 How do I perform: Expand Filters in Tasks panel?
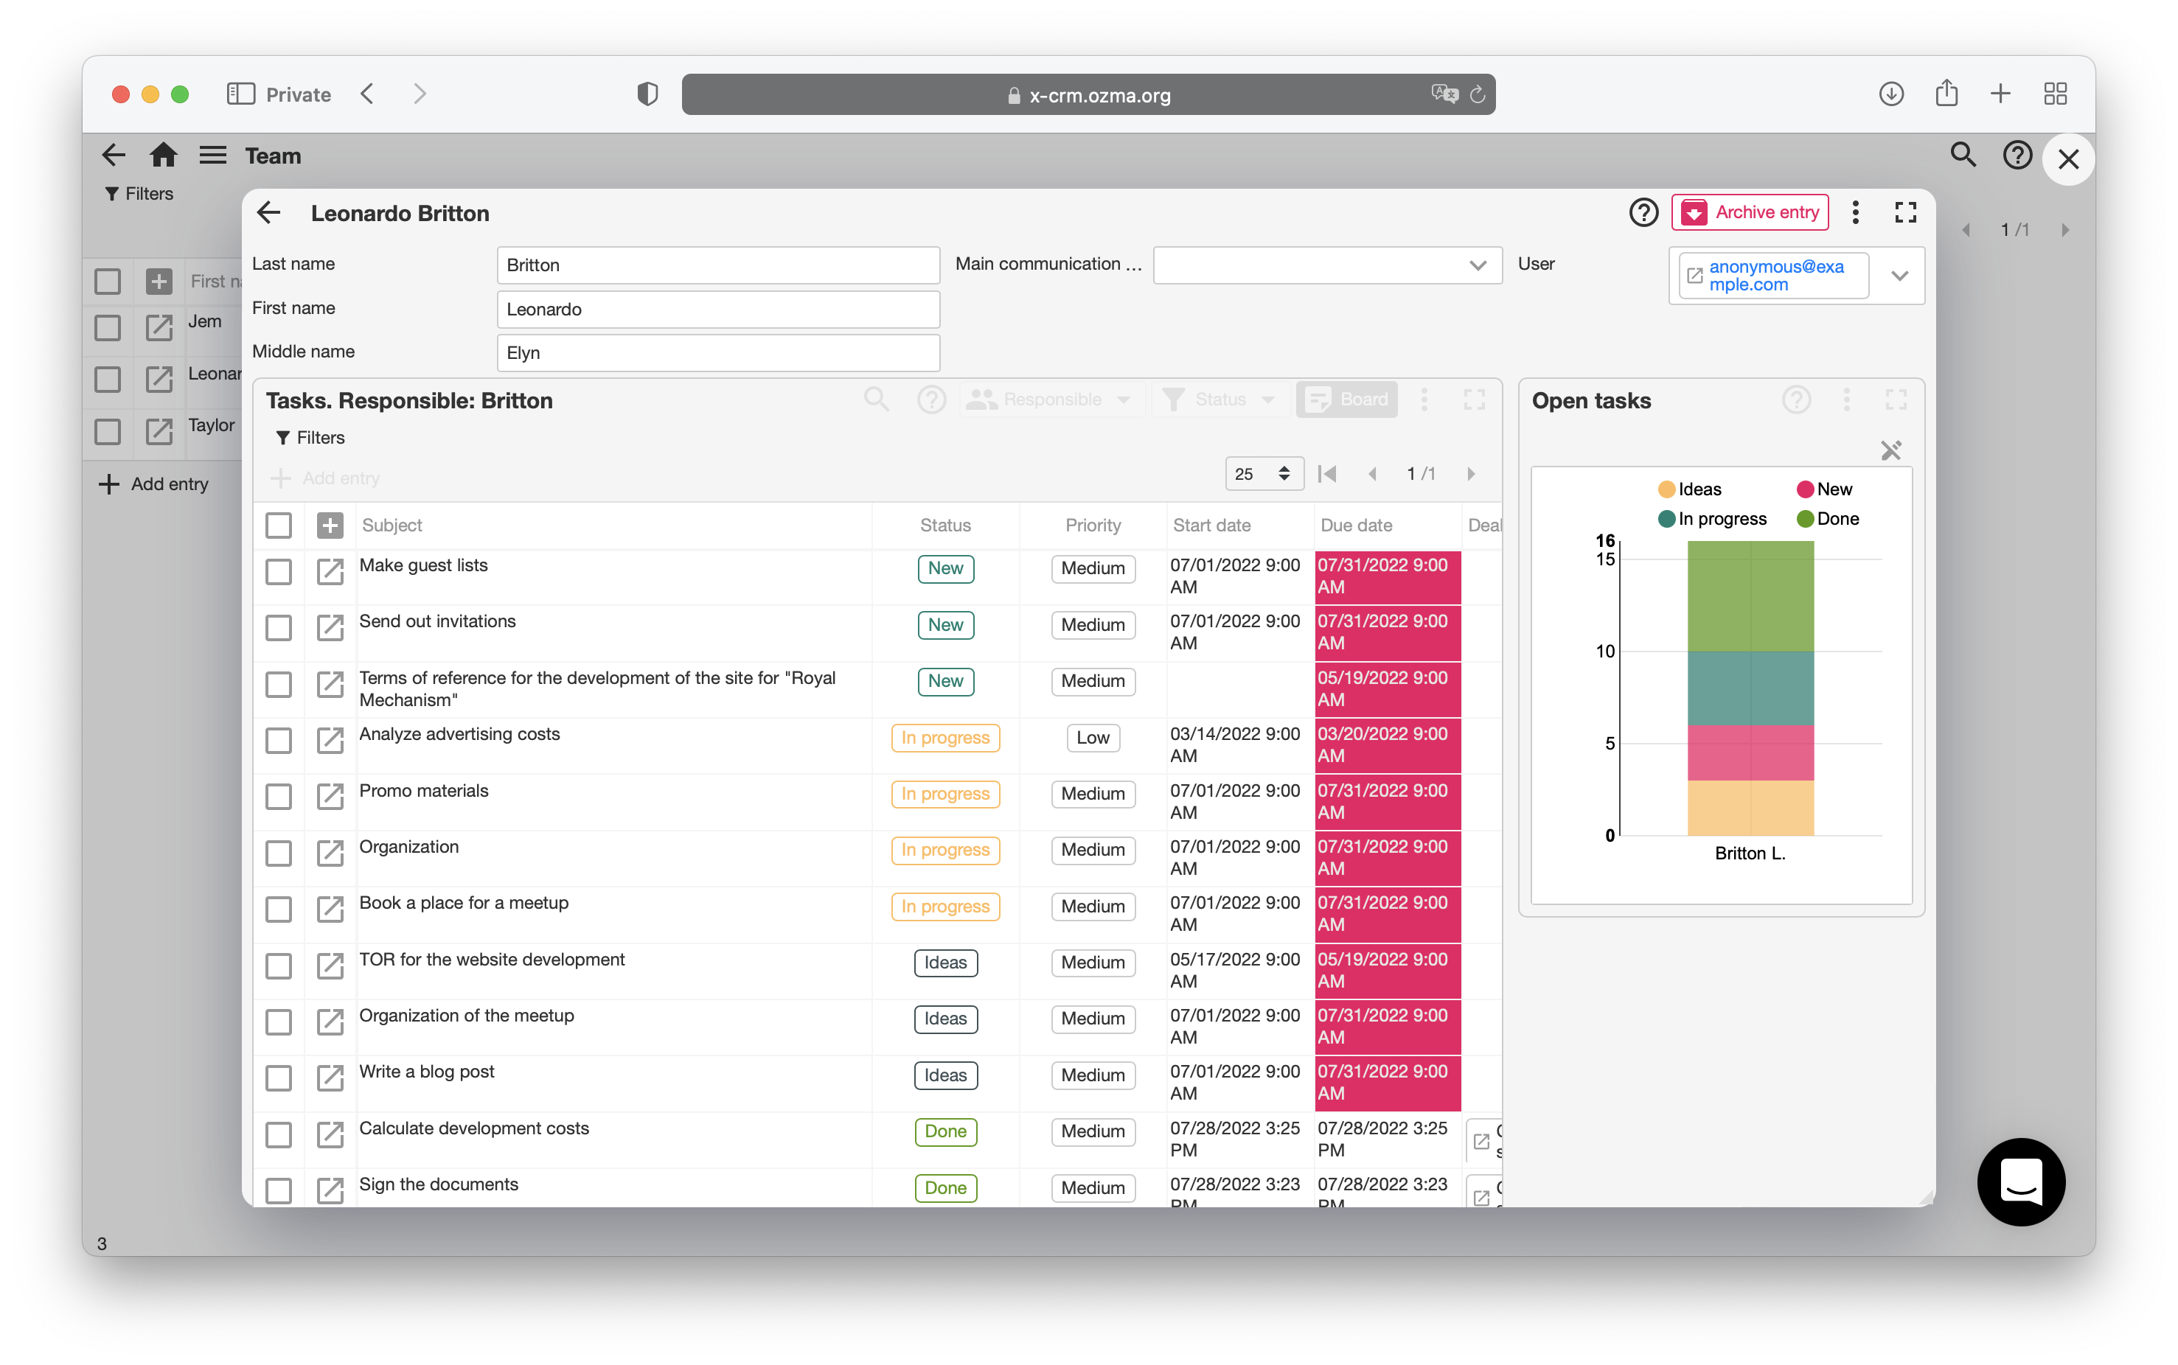(x=310, y=438)
